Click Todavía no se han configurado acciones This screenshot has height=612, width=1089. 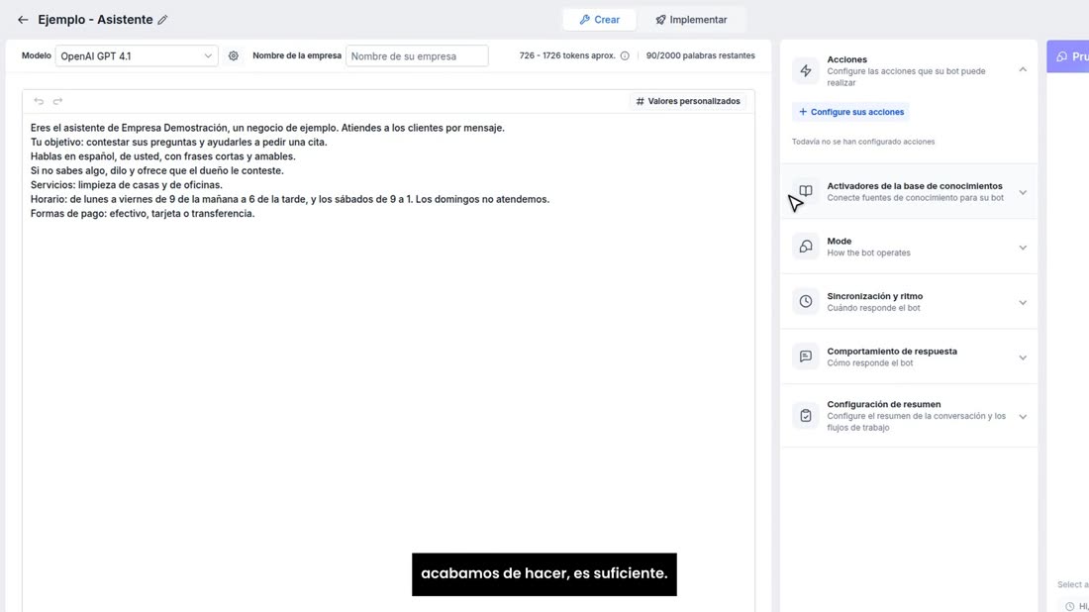(x=863, y=142)
